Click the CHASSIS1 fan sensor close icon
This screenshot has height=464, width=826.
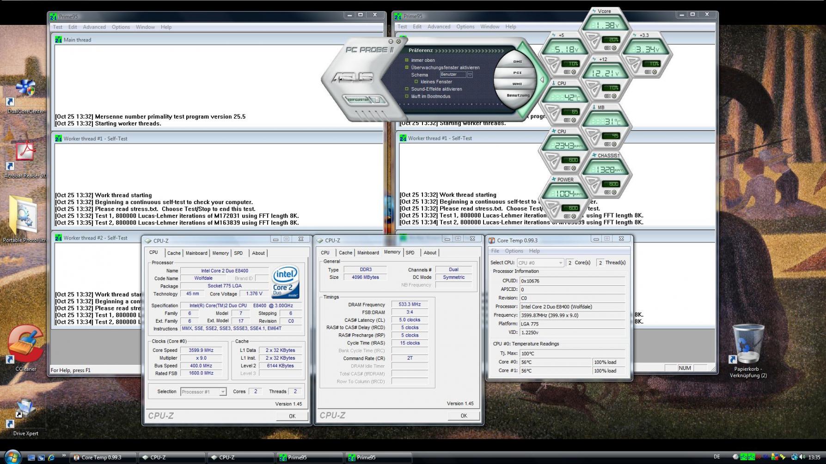click(x=614, y=192)
